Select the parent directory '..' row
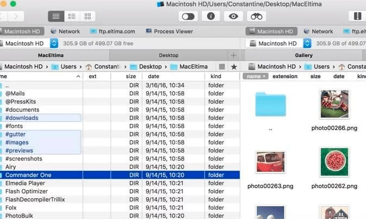 [x=120, y=85]
